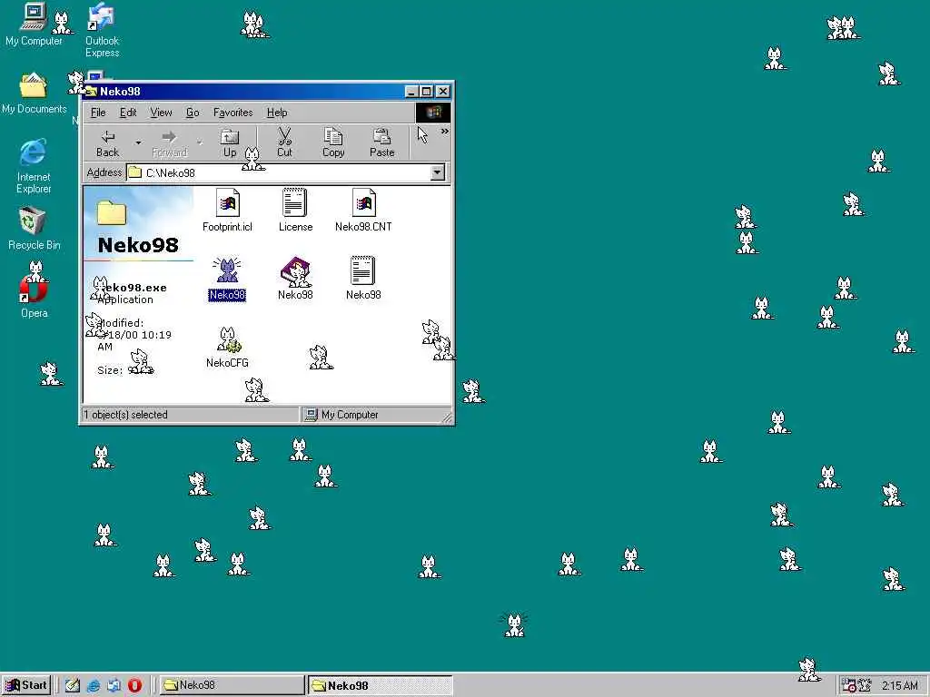Click the active bold Neko98 taskbar button

coord(381,685)
